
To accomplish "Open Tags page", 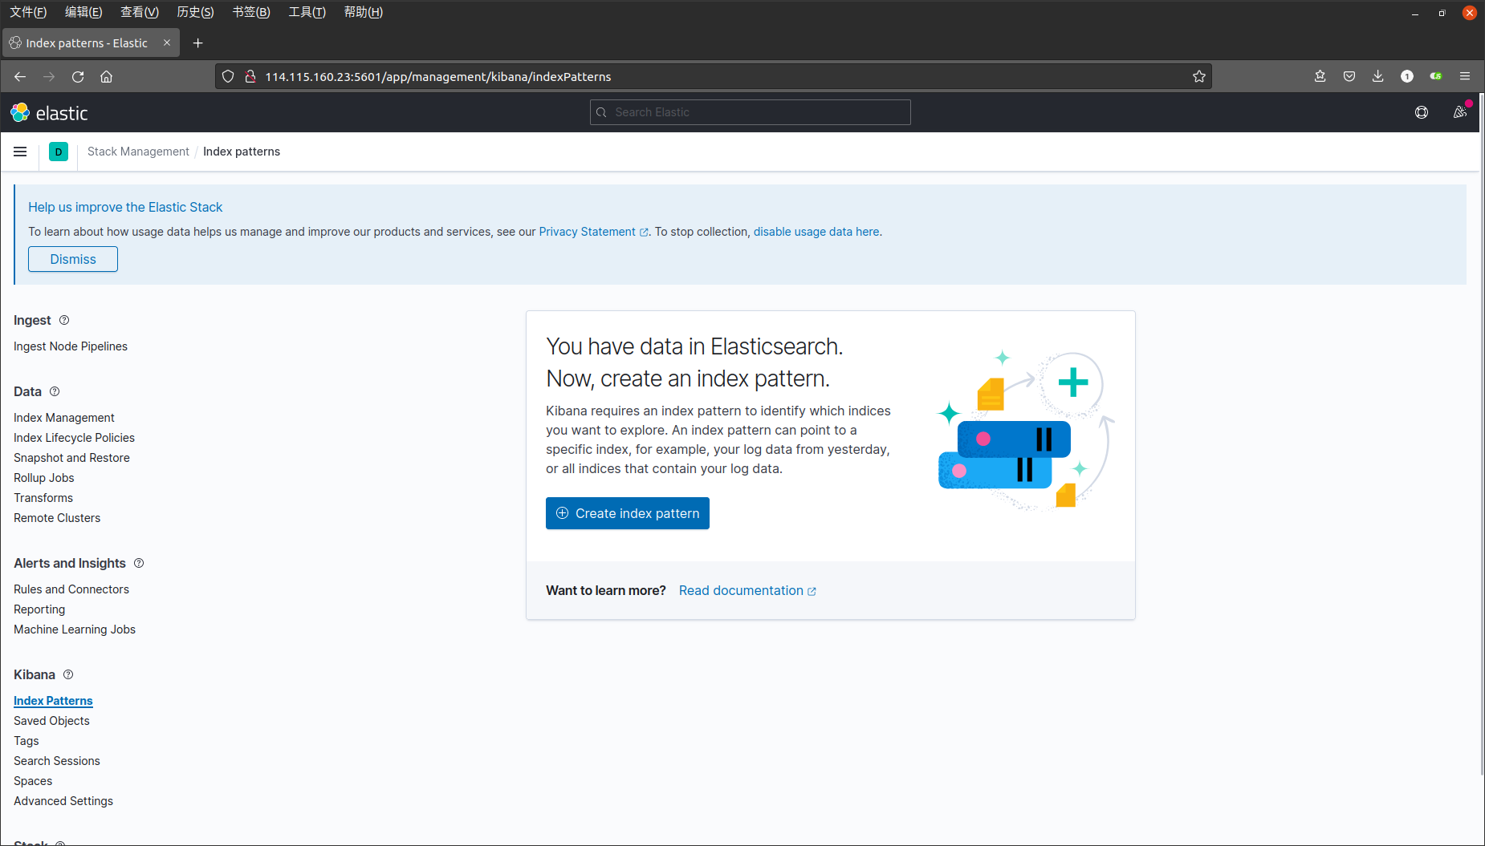I will pos(26,741).
